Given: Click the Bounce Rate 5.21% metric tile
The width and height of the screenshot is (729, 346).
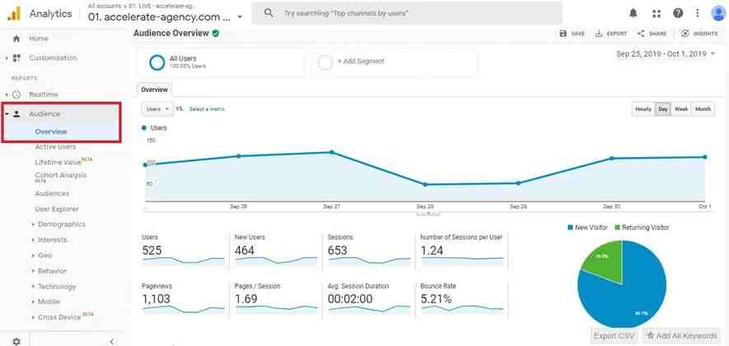Looking at the screenshot, I should coord(461,300).
